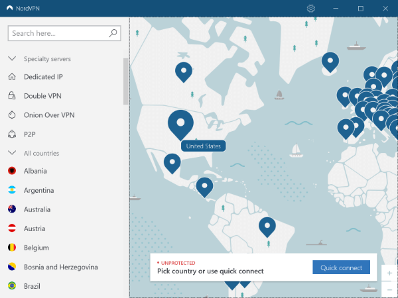Click the Australia flag icon
The height and width of the screenshot is (298, 398).
12,209
